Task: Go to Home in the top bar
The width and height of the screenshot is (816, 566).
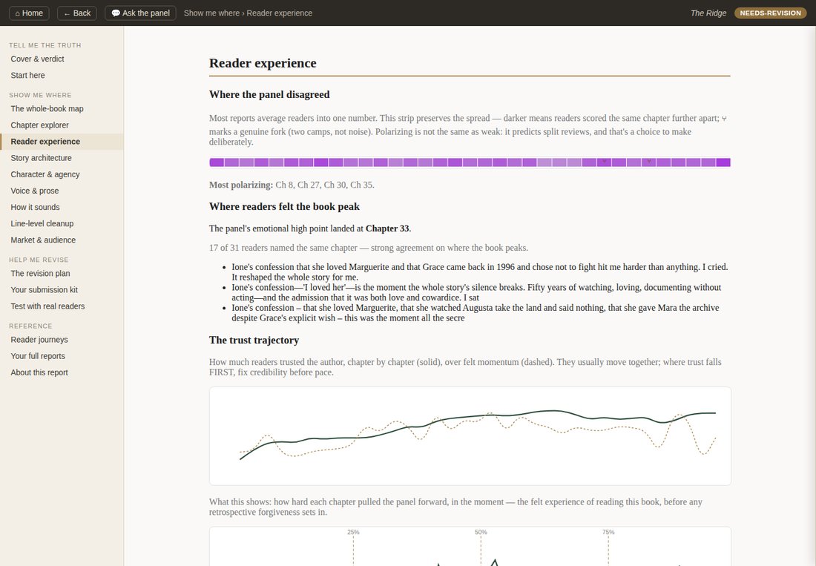Action: [x=29, y=13]
